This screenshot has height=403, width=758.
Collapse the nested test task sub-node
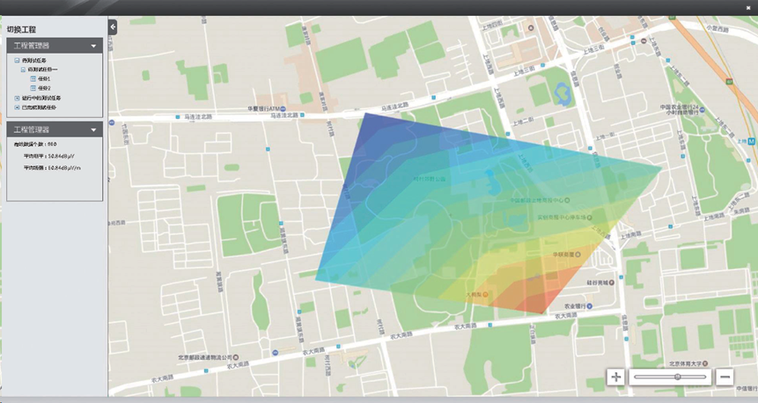25,70
